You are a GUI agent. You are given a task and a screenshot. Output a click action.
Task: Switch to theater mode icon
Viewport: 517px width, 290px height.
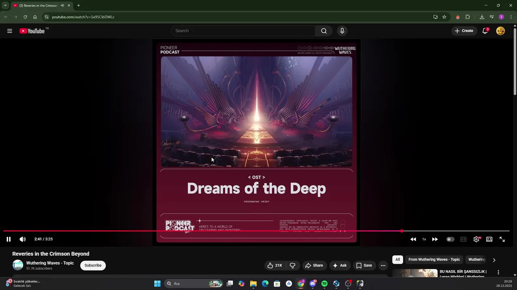489,239
